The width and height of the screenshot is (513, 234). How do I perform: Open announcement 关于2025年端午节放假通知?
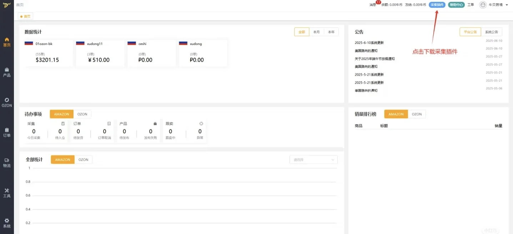(374, 59)
